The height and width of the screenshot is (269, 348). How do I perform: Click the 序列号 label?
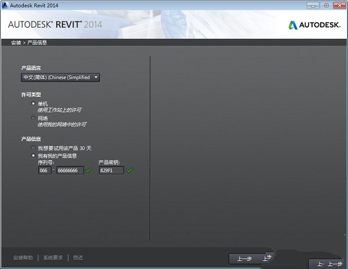46,162
